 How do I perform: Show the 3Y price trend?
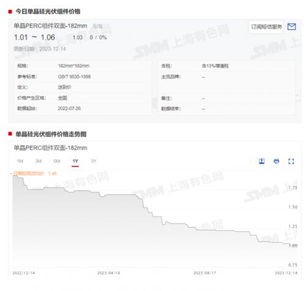94,161
